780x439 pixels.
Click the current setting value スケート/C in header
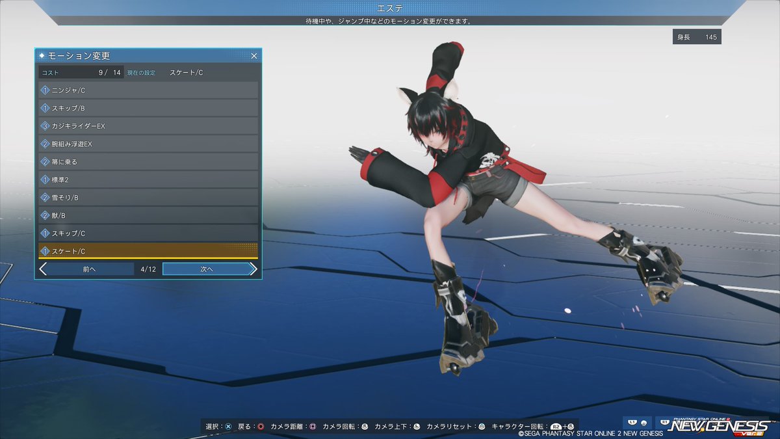[x=186, y=73]
